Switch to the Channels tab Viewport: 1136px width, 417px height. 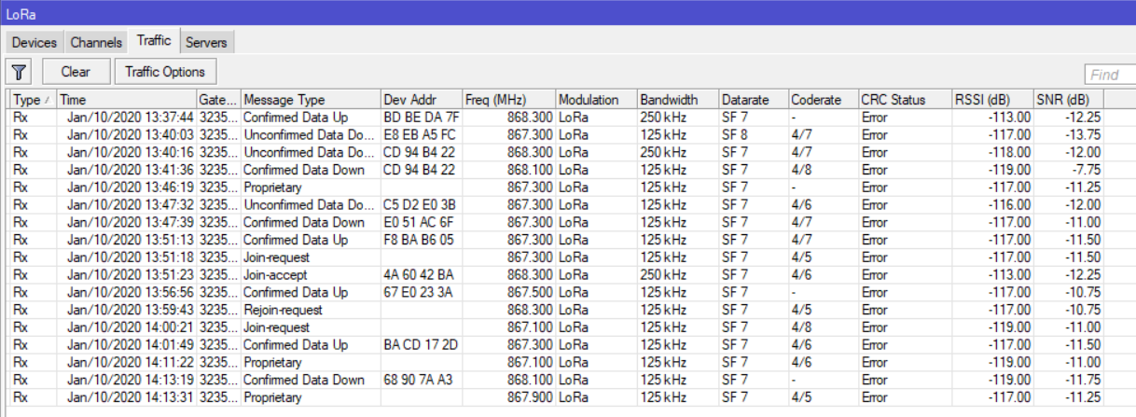tap(97, 42)
